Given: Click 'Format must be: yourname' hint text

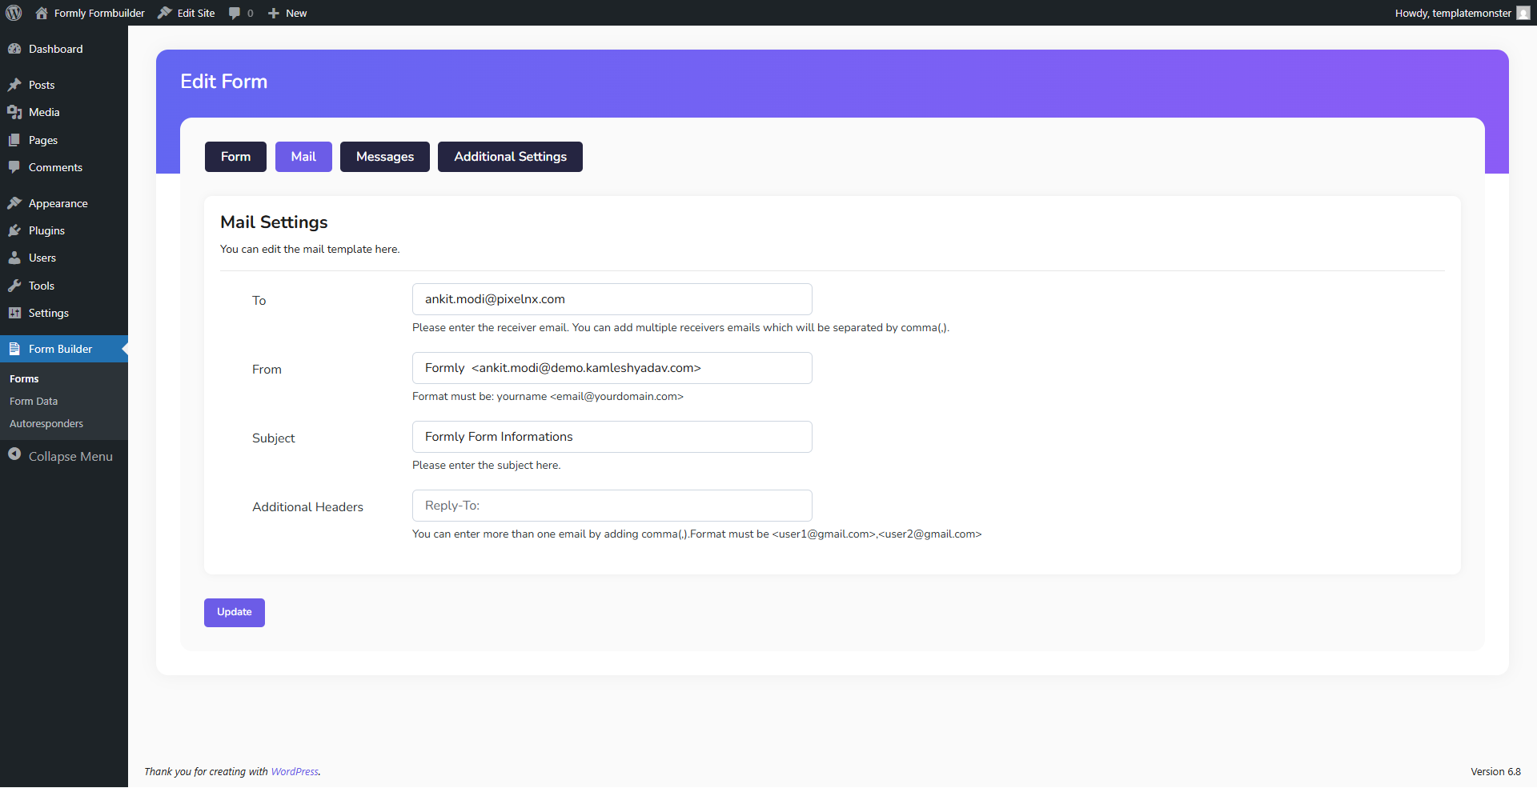Looking at the screenshot, I should coord(548,397).
